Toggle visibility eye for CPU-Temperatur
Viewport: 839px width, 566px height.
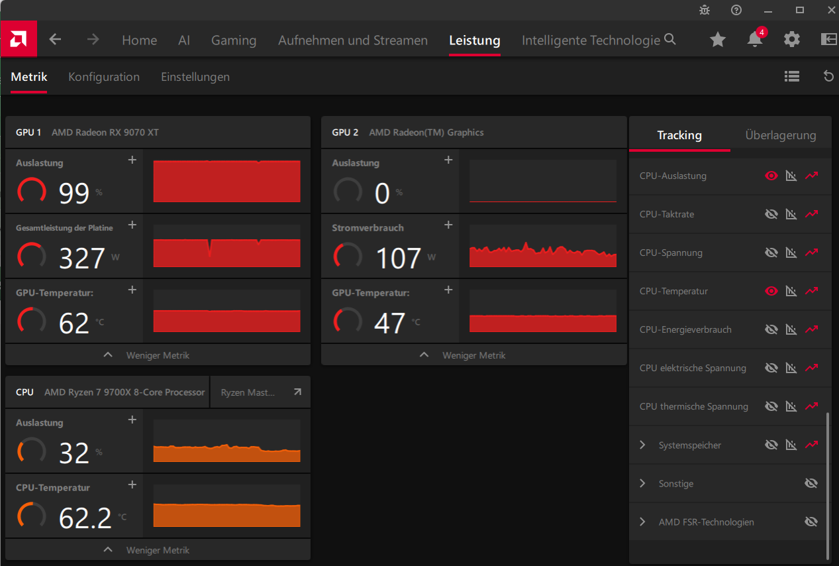[771, 291]
